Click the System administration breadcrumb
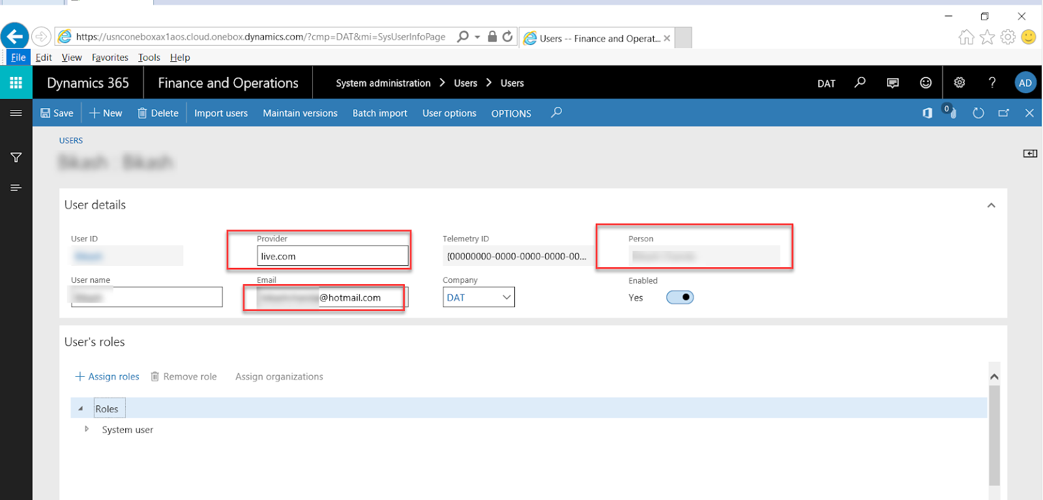Viewport: 1043px width, 500px height. pyautogui.click(x=383, y=83)
